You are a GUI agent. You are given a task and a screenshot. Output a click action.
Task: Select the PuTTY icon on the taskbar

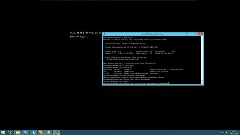point(57,132)
